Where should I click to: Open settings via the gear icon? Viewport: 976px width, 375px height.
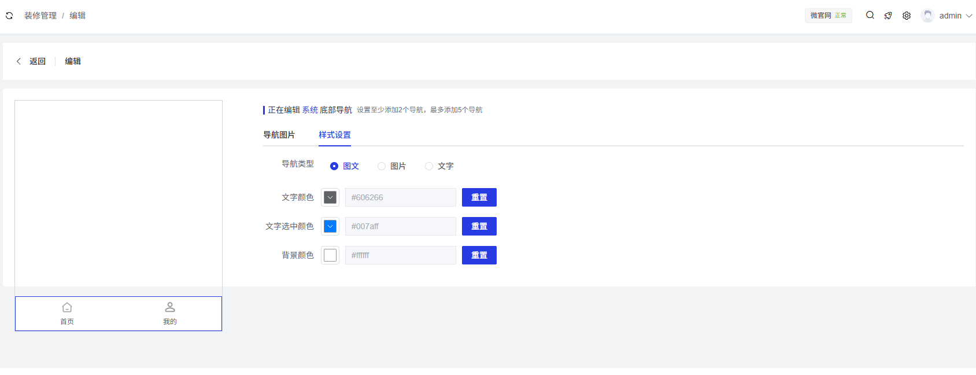click(x=907, y=16)
